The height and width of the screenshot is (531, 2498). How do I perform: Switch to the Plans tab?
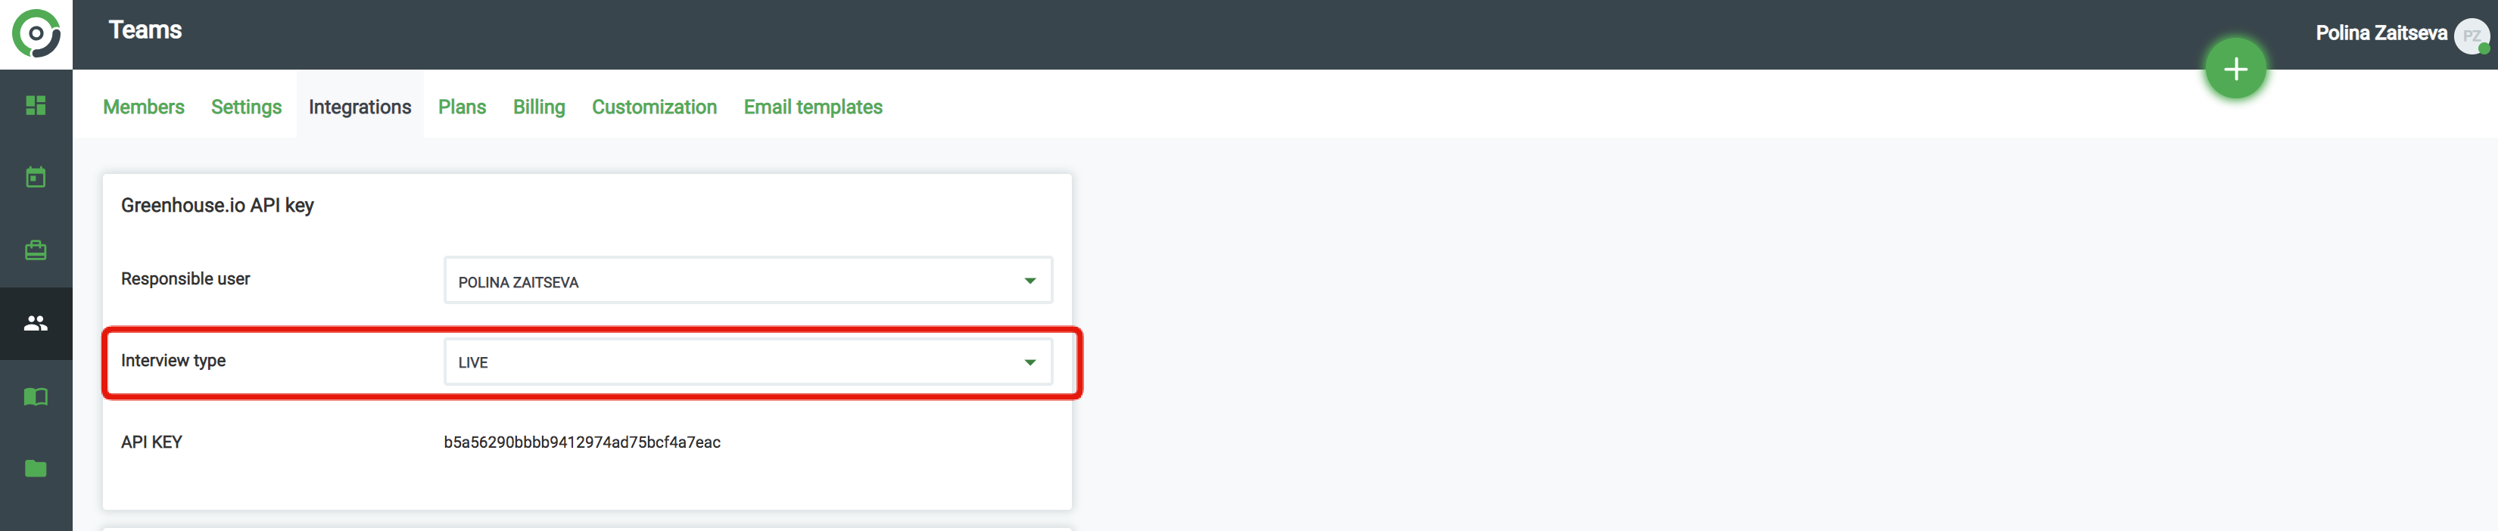coord(462,107)
